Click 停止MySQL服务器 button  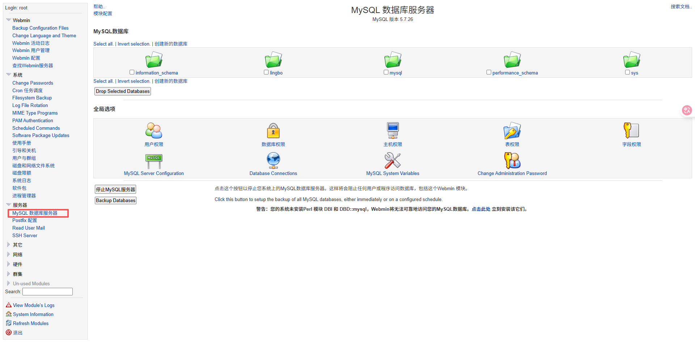(x=115, y=189)
